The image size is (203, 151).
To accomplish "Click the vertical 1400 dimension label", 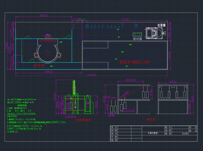I will (x=12, y=34).
